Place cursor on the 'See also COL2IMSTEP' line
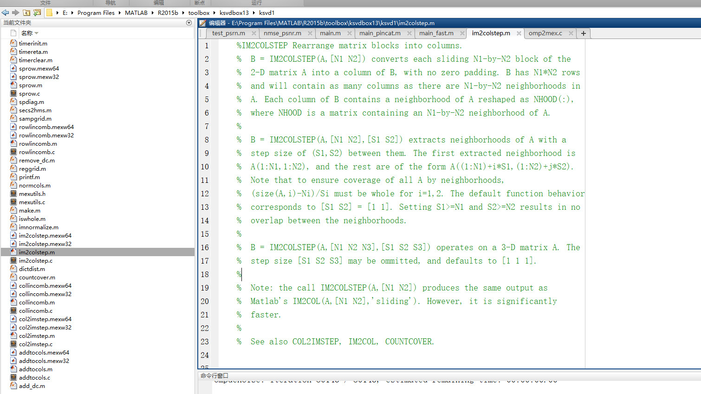Image resolution: width=701 pixels, height=394 pixels. pos(335,342)
